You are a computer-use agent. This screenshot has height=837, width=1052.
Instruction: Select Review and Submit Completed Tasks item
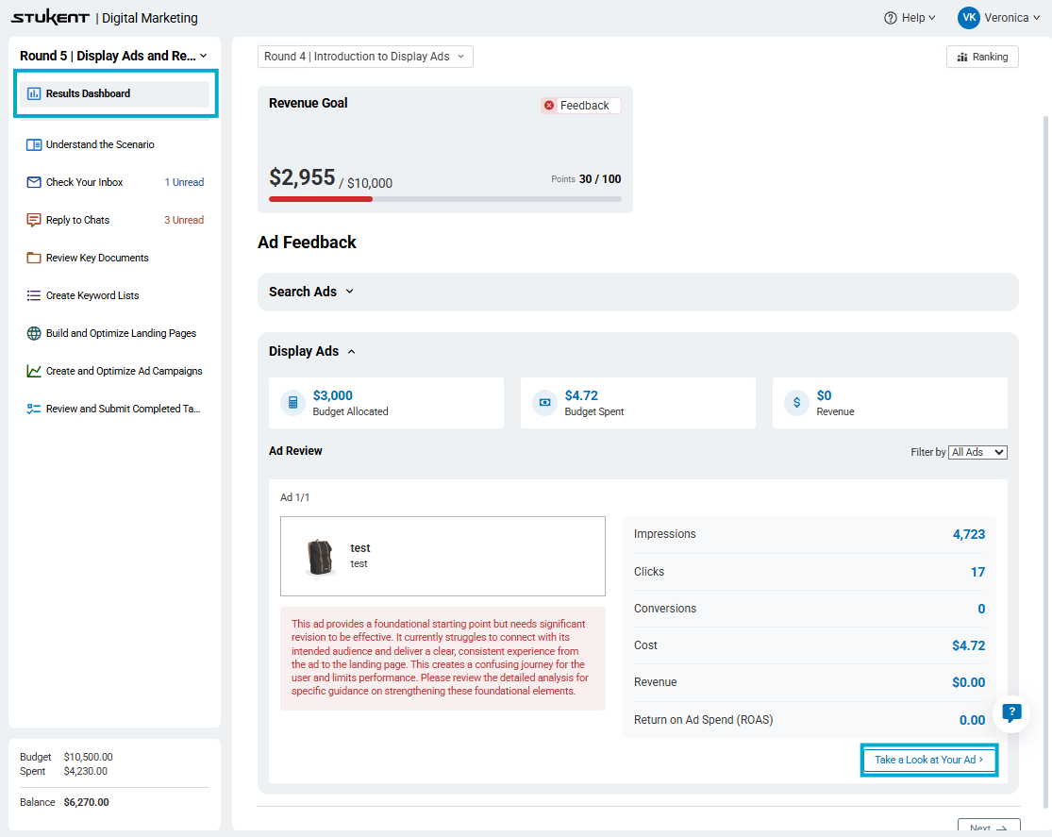click(x=114, y=409)
